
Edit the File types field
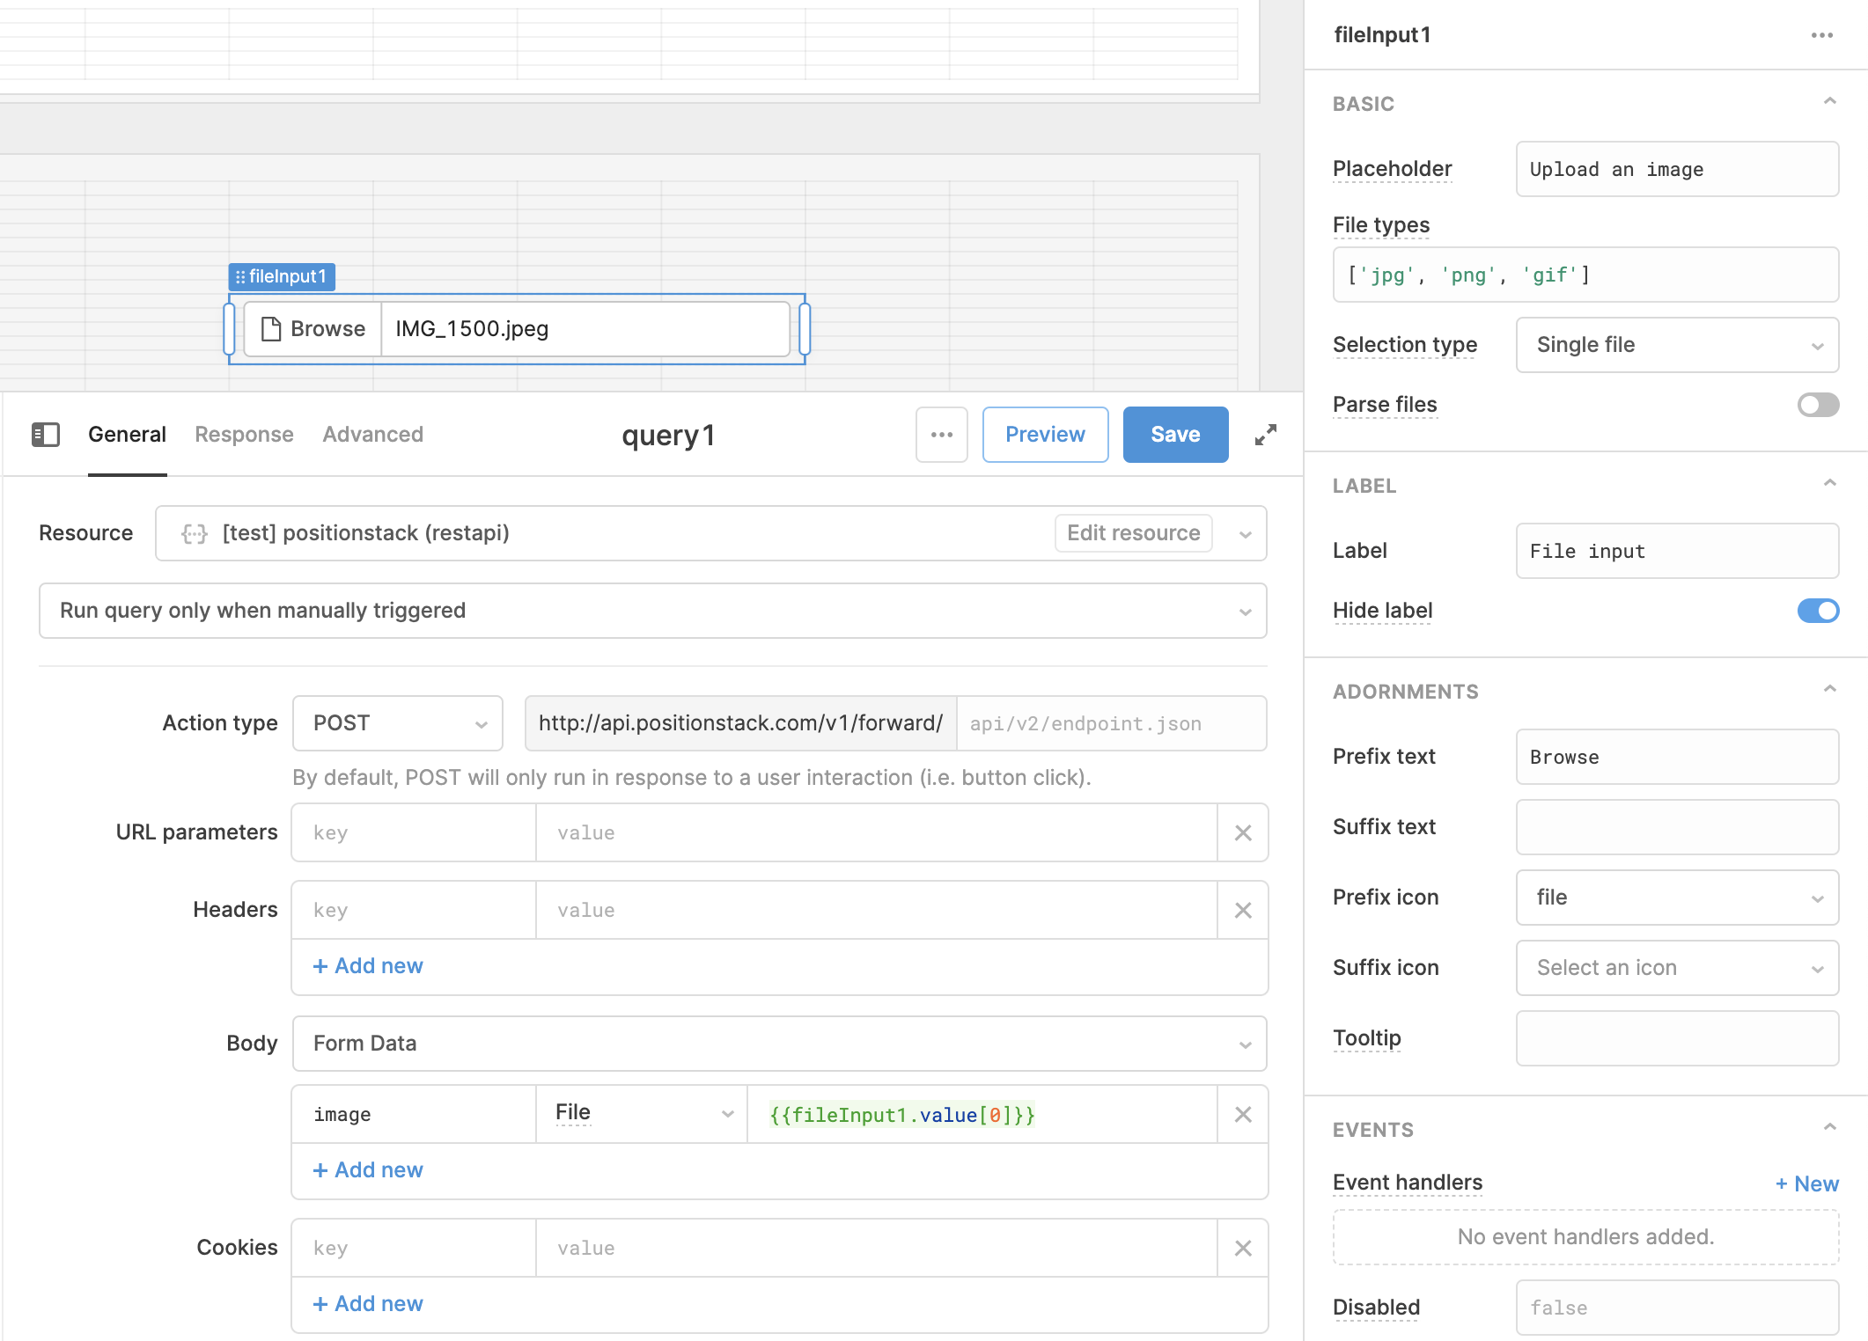point(1586,275)
